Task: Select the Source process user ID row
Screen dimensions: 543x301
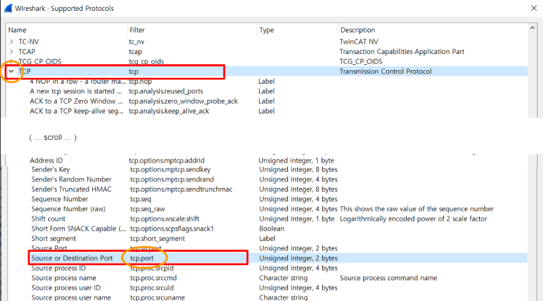Action: tap(66, 288)
